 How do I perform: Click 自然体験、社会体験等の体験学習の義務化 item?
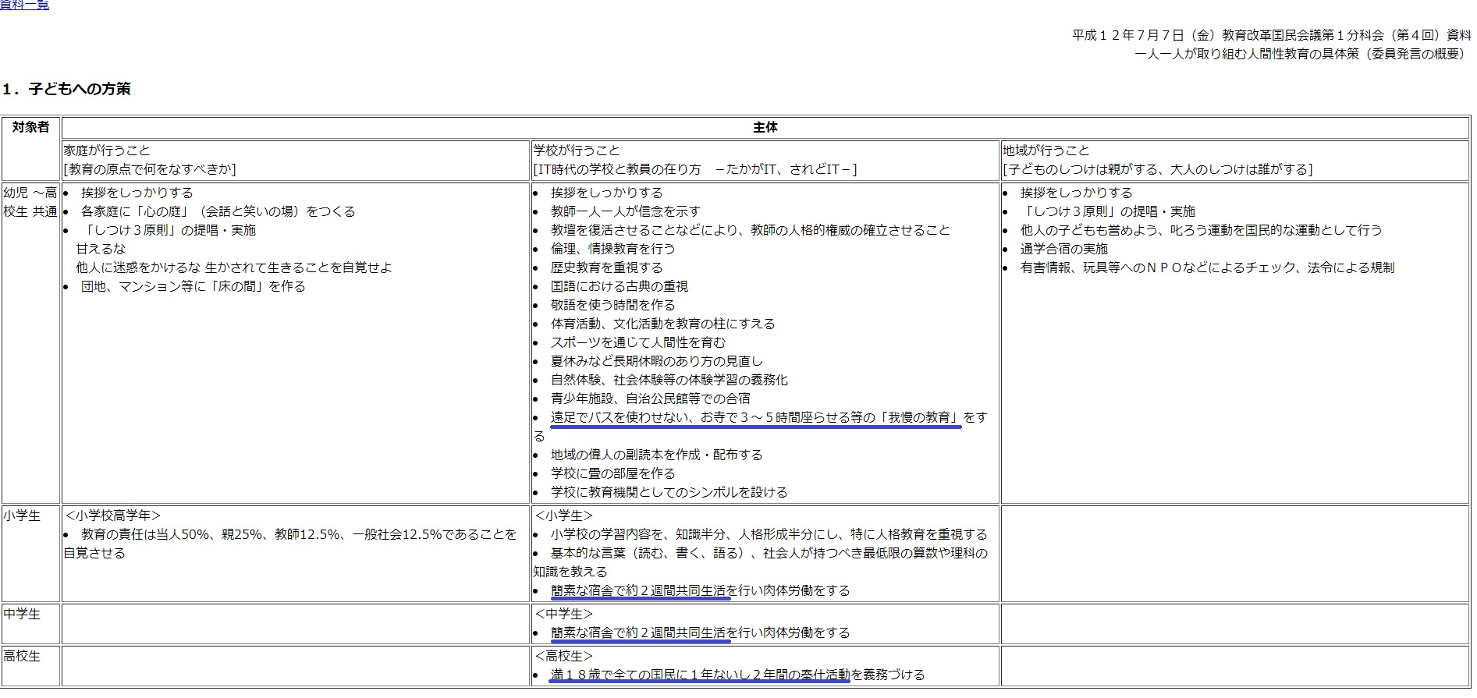pos(669,380)
